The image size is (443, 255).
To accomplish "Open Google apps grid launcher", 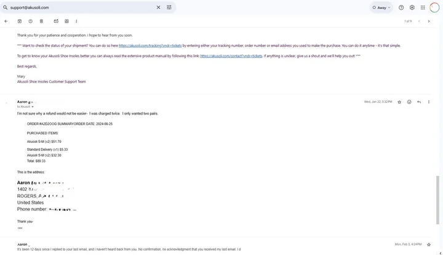I will (x=423, y=7).
